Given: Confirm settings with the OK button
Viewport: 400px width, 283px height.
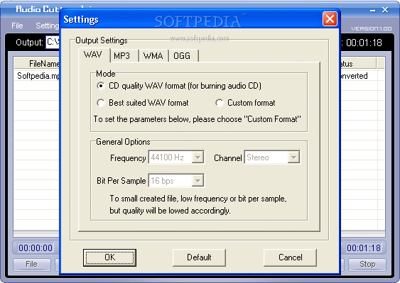Looking at the screenshot, I should [x=109, y=257].
